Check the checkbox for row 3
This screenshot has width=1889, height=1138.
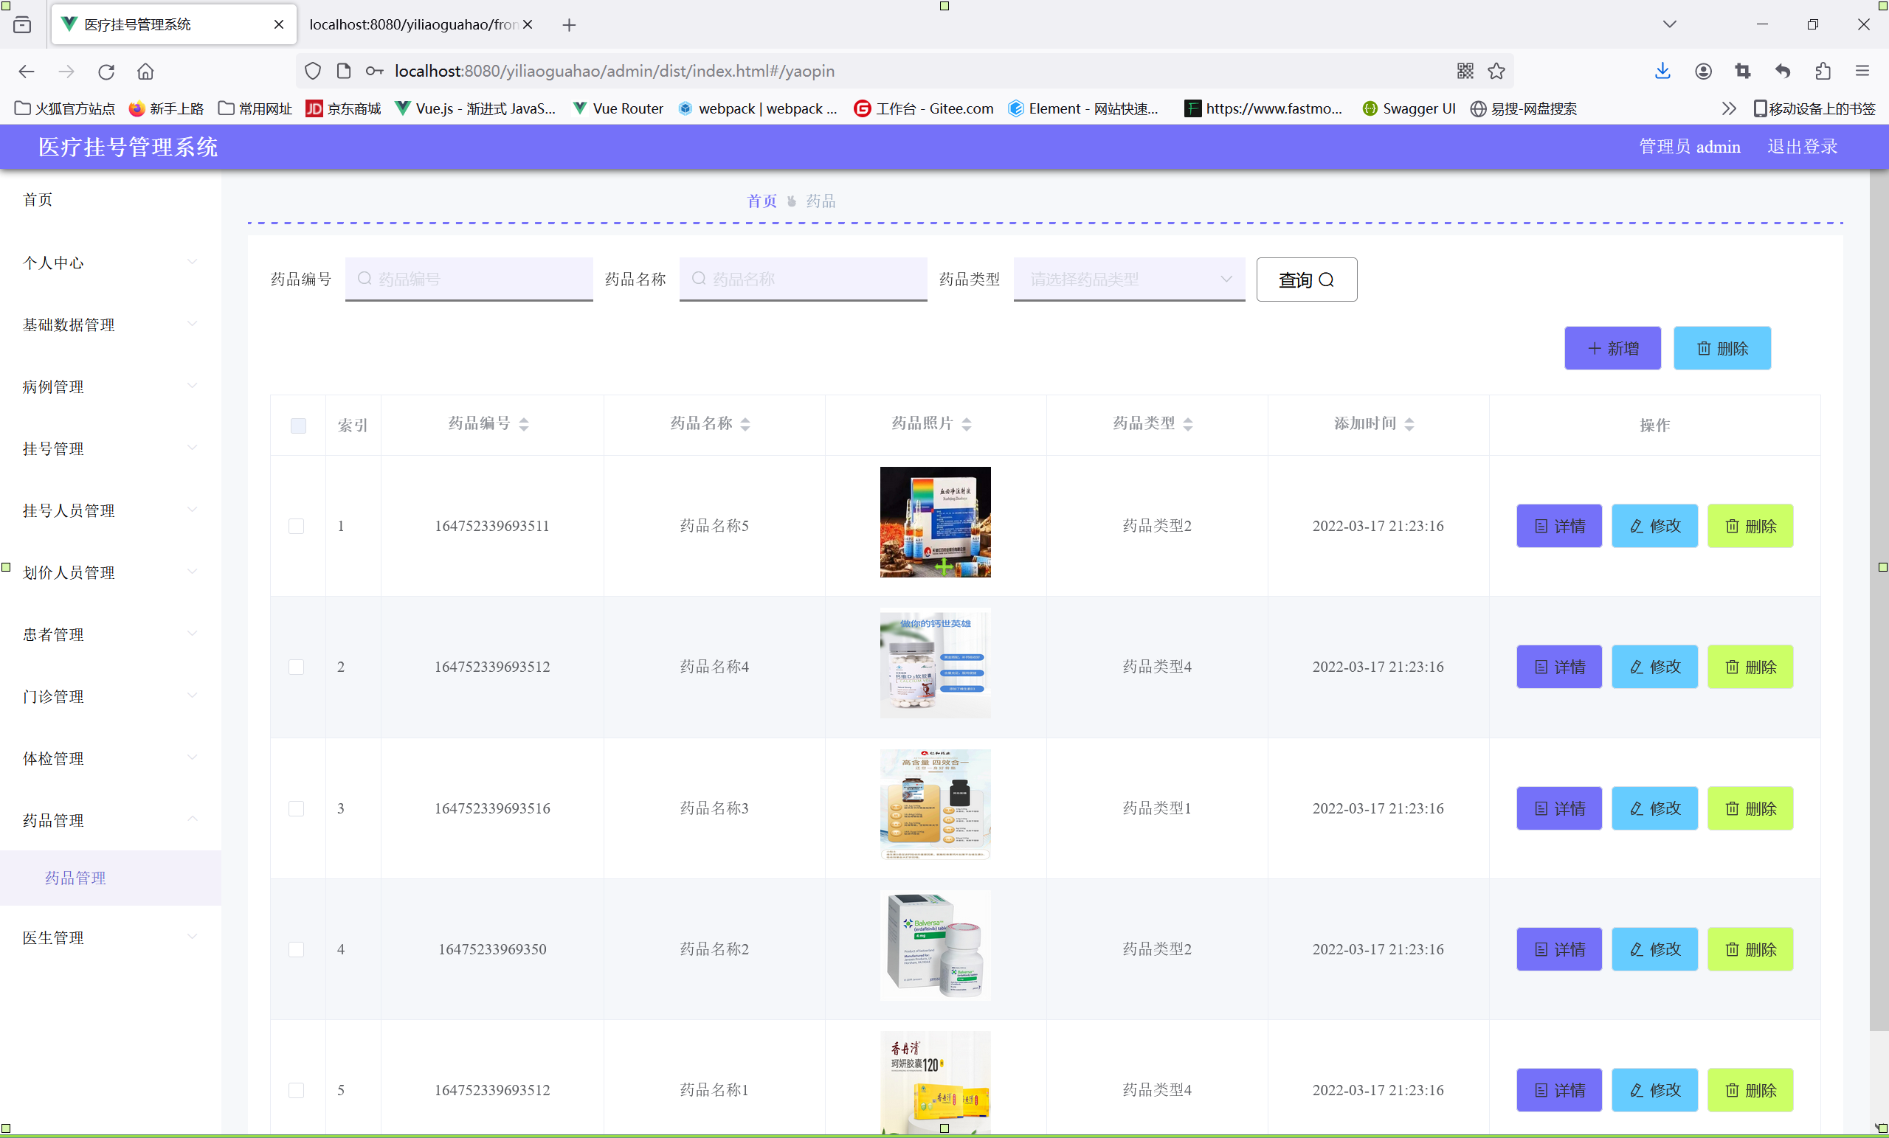[296, 808]
